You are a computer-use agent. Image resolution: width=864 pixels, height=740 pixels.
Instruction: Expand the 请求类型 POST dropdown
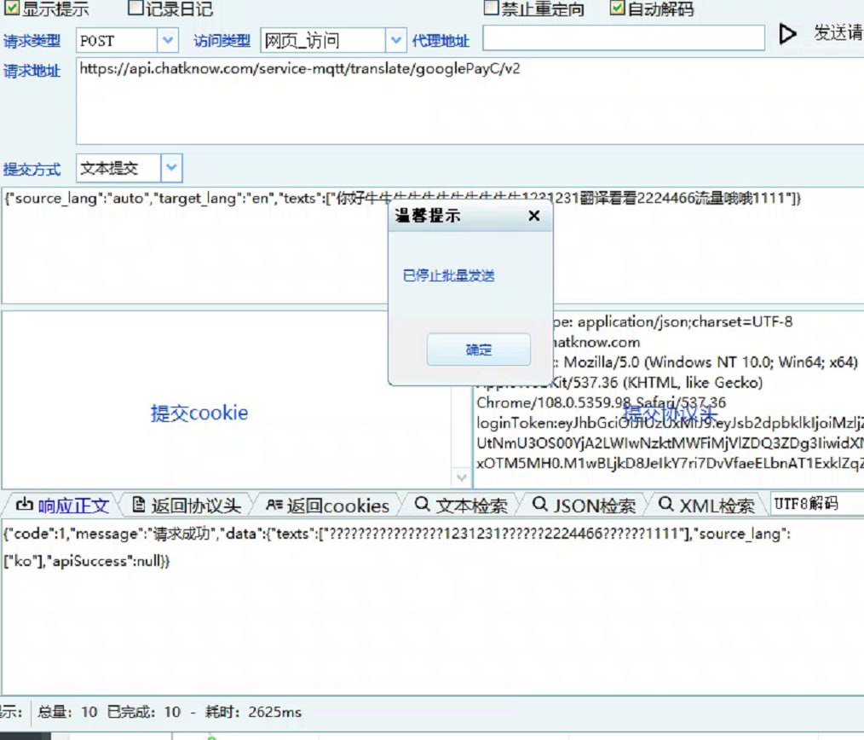pos(168,40)
